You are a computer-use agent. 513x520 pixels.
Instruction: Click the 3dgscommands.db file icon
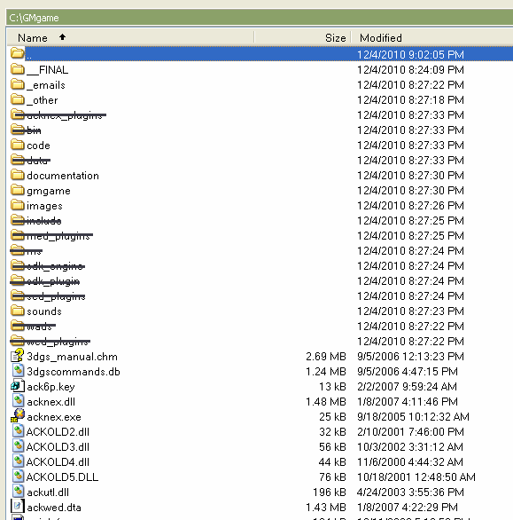point(18,371)
